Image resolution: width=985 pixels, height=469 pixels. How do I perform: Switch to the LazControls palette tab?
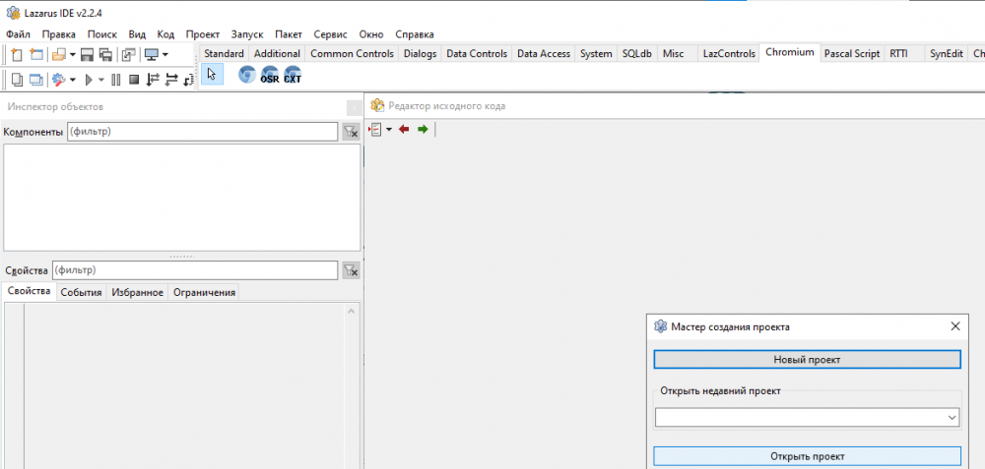coord(729,54)
